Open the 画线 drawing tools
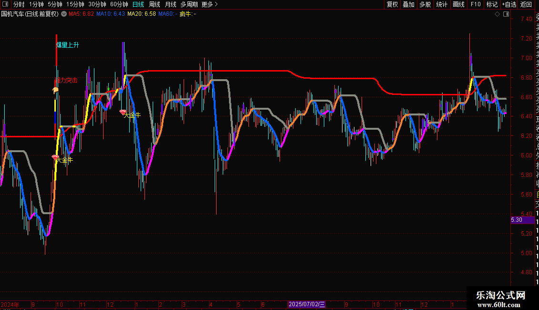Screen dimensions: 539x310 [x=458, y=4]
